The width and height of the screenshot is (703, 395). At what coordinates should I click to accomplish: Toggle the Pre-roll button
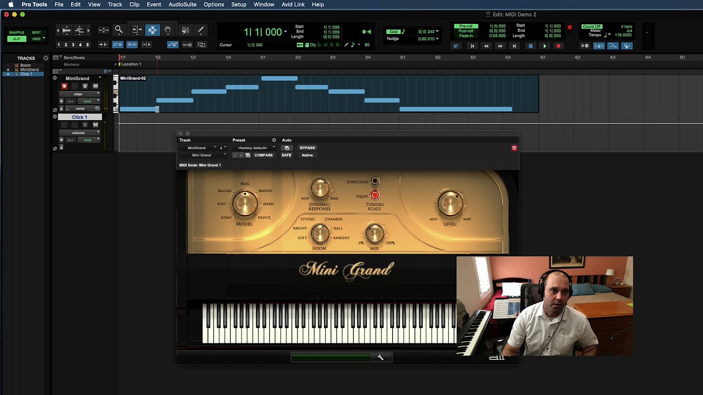point(466,26)
